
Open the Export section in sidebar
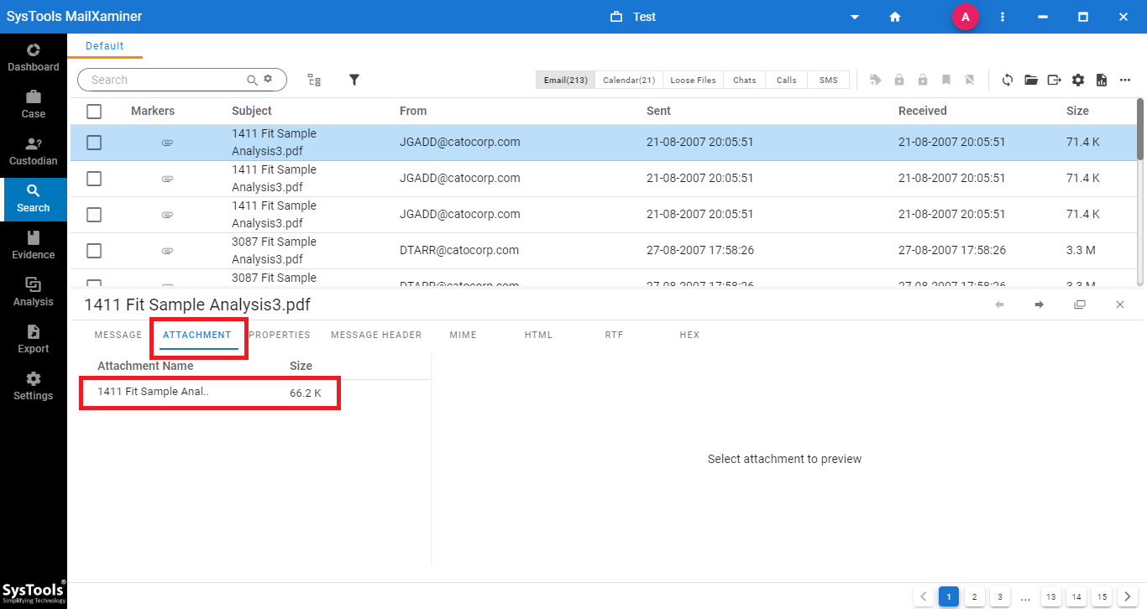34,340
